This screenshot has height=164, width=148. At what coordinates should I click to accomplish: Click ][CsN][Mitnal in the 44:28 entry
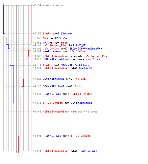coord(54,86)
